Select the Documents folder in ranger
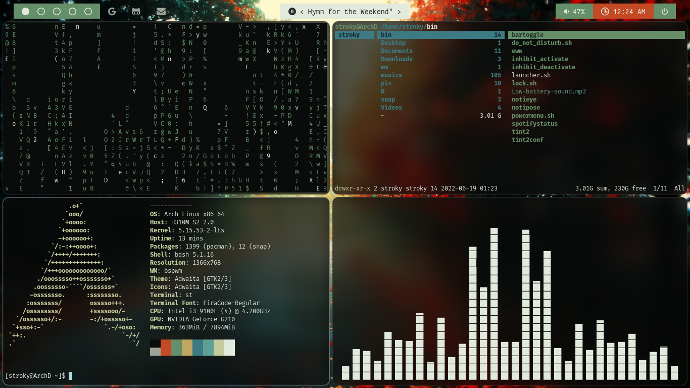Image resolution: width=690 pixels, height=388 pixels. [x=397, y=51]
